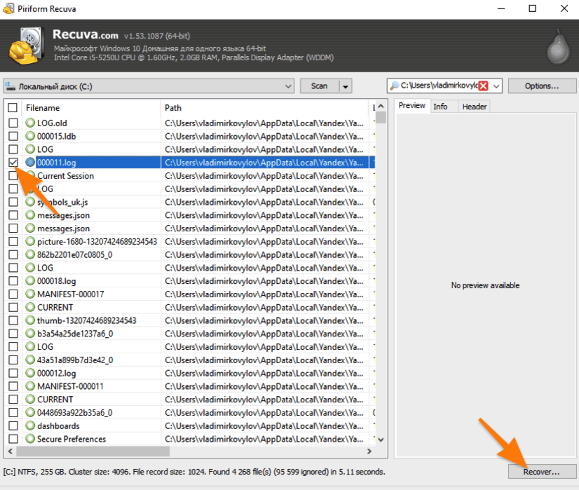Uncheck the box for 000011.log
The image size is (579, 490).
(13, 162)
